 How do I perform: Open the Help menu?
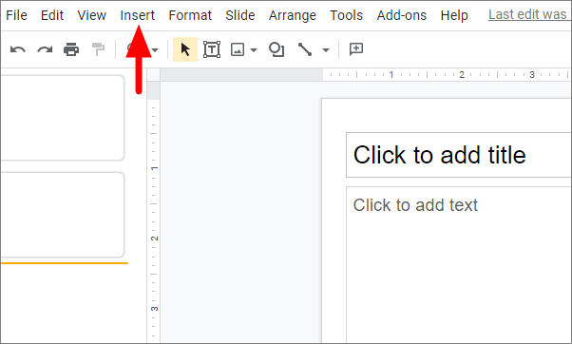pyautogui.click(x=454, y=15)
